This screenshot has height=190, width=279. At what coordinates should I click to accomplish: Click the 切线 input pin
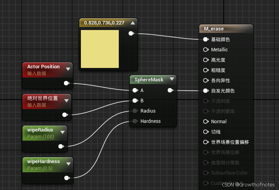click(x=206, y=132)
